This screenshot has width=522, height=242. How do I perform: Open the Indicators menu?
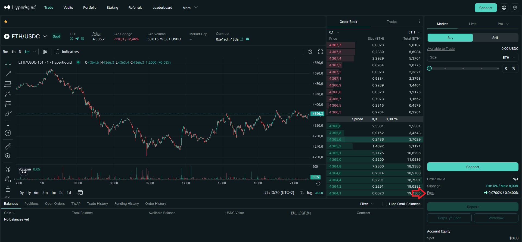pyautogui.click(x=67, y=52)
